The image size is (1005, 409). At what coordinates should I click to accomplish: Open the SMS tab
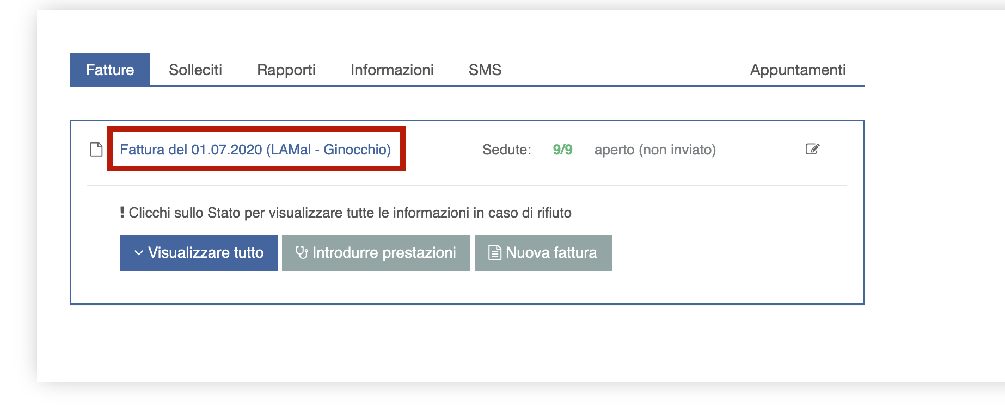pyautogui.click(x=485, y=70)
